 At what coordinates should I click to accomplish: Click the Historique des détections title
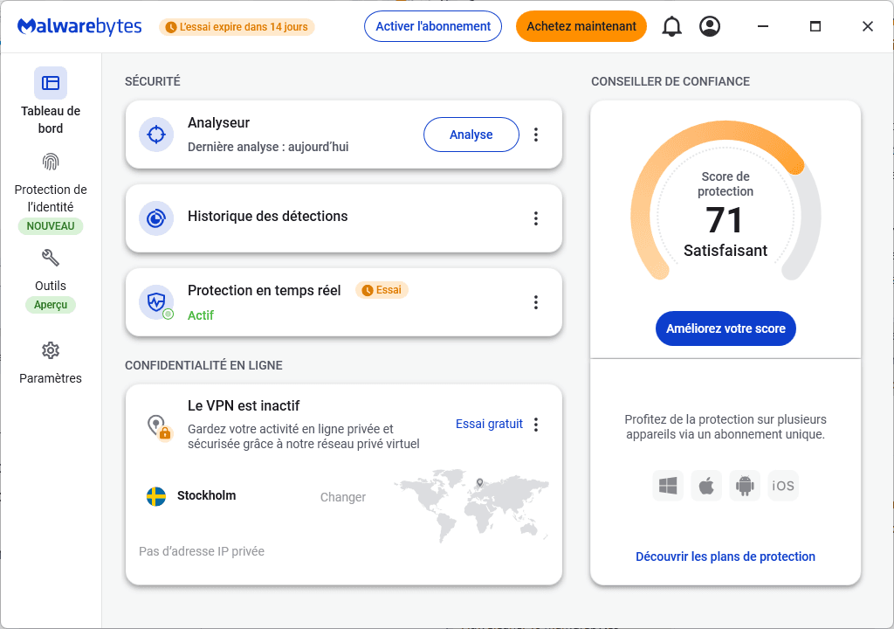[267, 217]
